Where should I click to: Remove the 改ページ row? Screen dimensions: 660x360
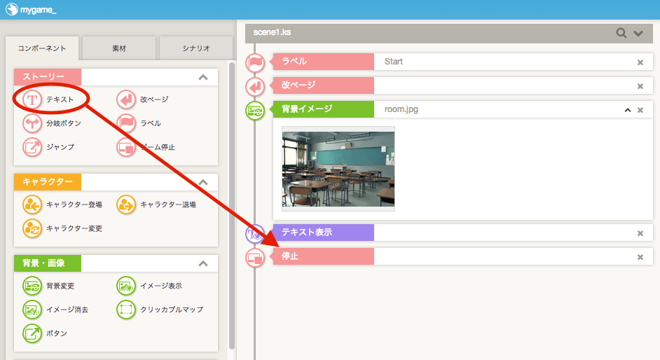pos(640,86)
